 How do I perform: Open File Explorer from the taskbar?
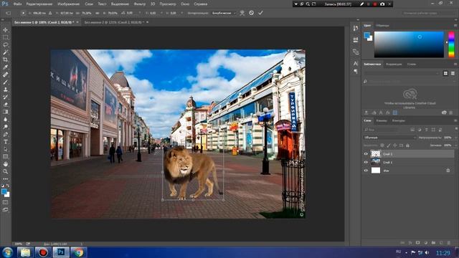pos(25,252)
